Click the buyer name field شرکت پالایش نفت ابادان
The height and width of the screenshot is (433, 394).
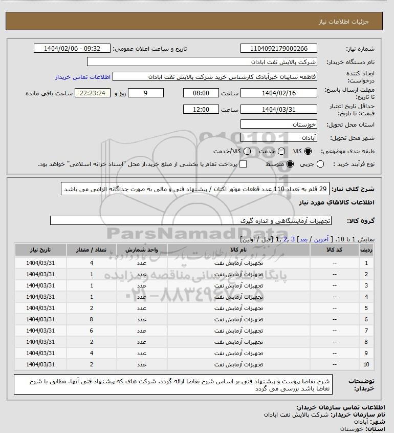[202, 61]
